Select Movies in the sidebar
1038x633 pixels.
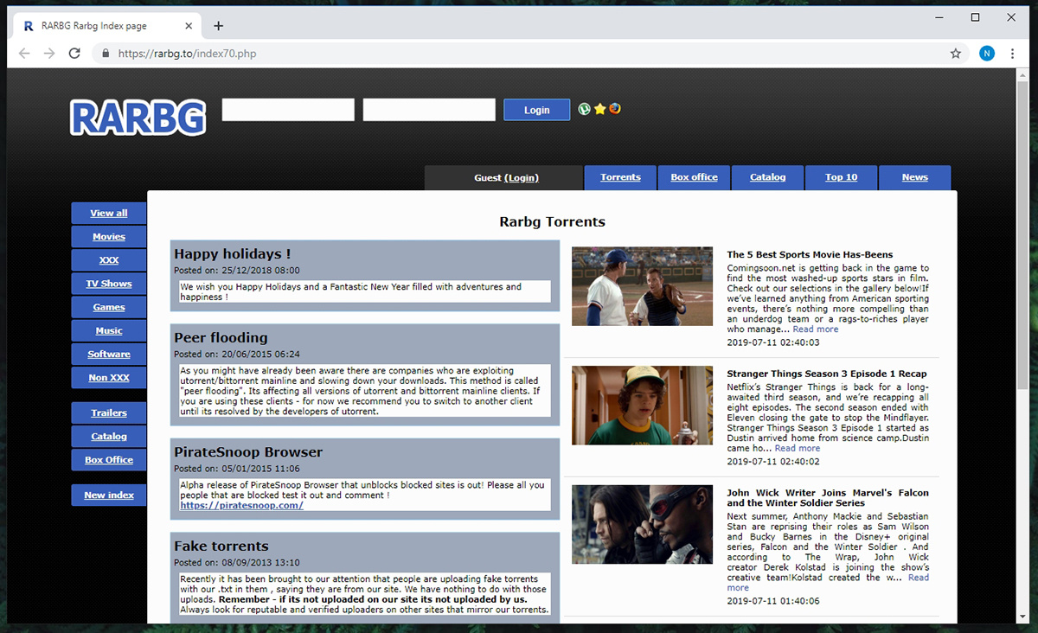pyautogui.click(x=109, y=236)
